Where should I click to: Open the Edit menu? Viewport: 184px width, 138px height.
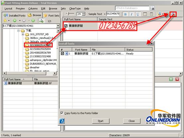43,9
